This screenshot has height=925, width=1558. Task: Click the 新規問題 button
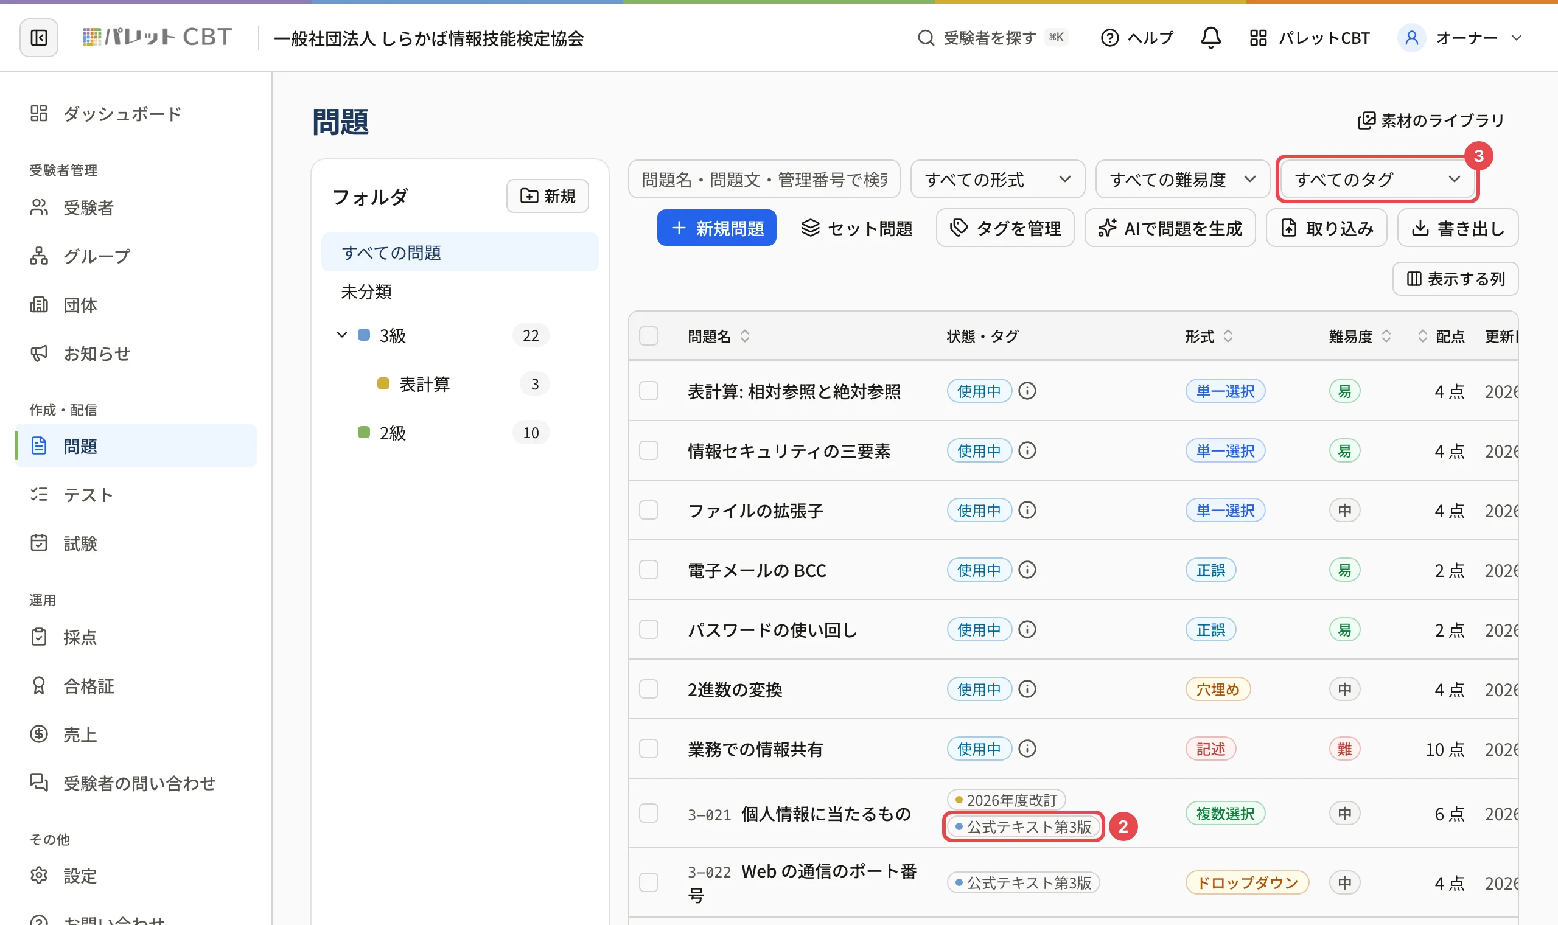pos(717,228)
